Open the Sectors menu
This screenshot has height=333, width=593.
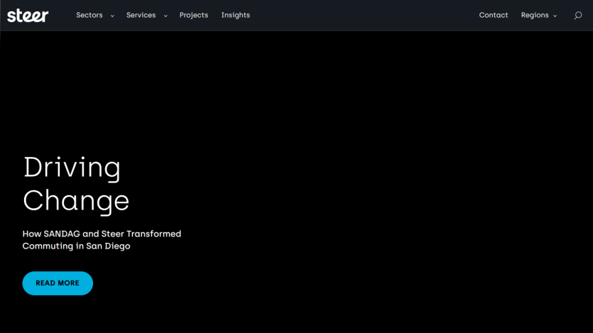(89, 15)
